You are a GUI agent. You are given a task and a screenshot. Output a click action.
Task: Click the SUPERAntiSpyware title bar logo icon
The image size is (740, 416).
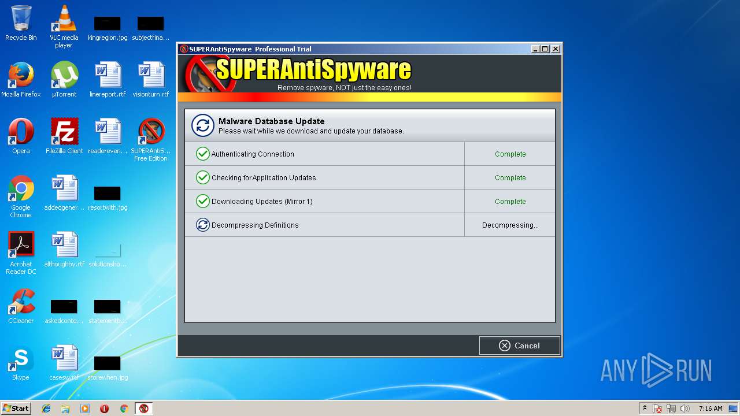click(x=184, y=49)
